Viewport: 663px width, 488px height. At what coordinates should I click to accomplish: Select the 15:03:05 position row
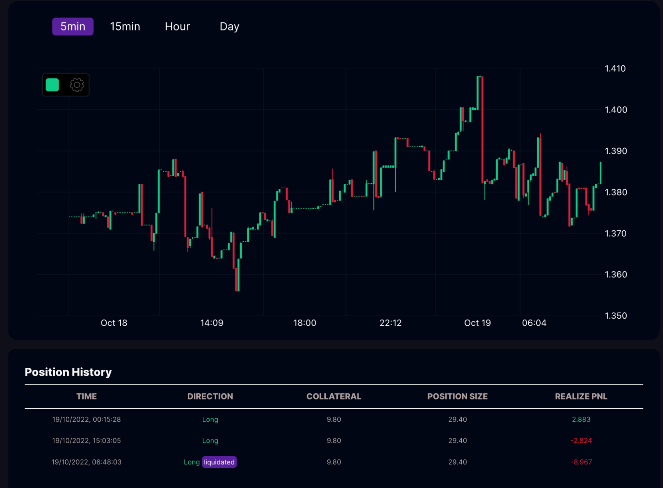click(87, 441)
